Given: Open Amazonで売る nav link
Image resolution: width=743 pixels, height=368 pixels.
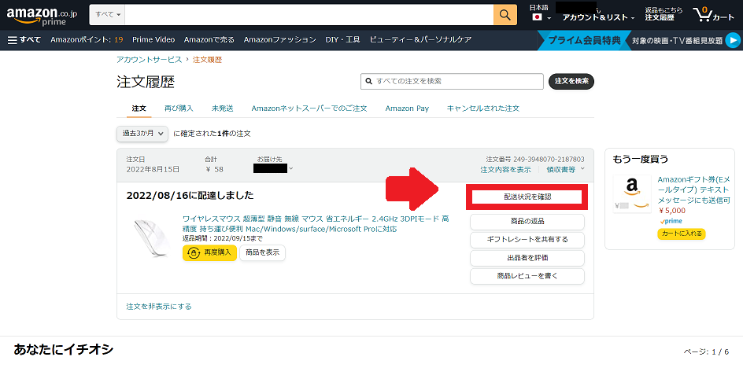Looking at the screenshot, I should pyautogui.click(x=209, y=40).
